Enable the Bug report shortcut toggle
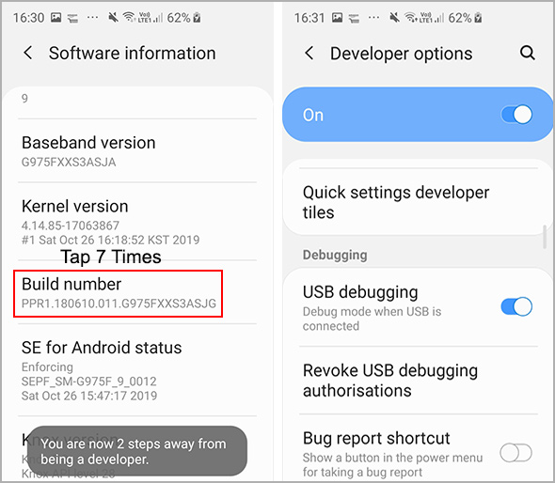555x483 pixels. pyautogui.click(x=516, y=453)
